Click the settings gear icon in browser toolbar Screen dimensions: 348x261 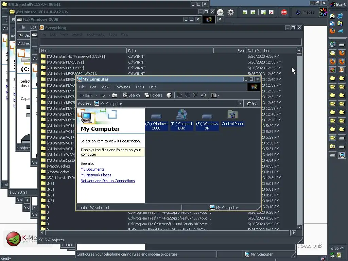pyautogui.click(x=231, y=12)
